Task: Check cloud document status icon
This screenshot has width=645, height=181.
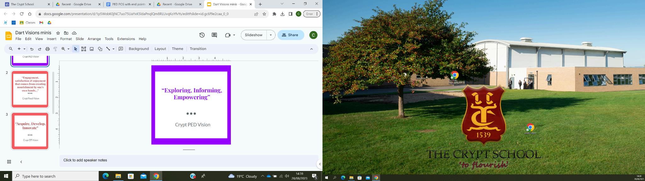Action: [x=74, y=33]
